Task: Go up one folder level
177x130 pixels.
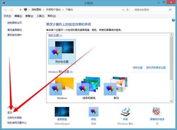Action: tap(21, 10)
